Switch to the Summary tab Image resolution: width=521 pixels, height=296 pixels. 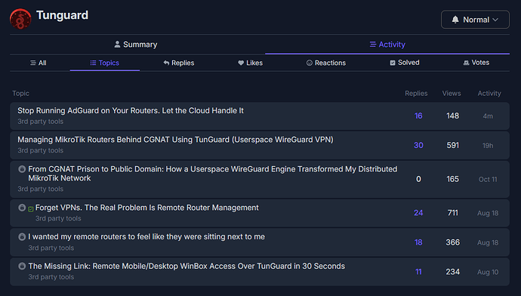pyautogui.click(x=136, y=45)
